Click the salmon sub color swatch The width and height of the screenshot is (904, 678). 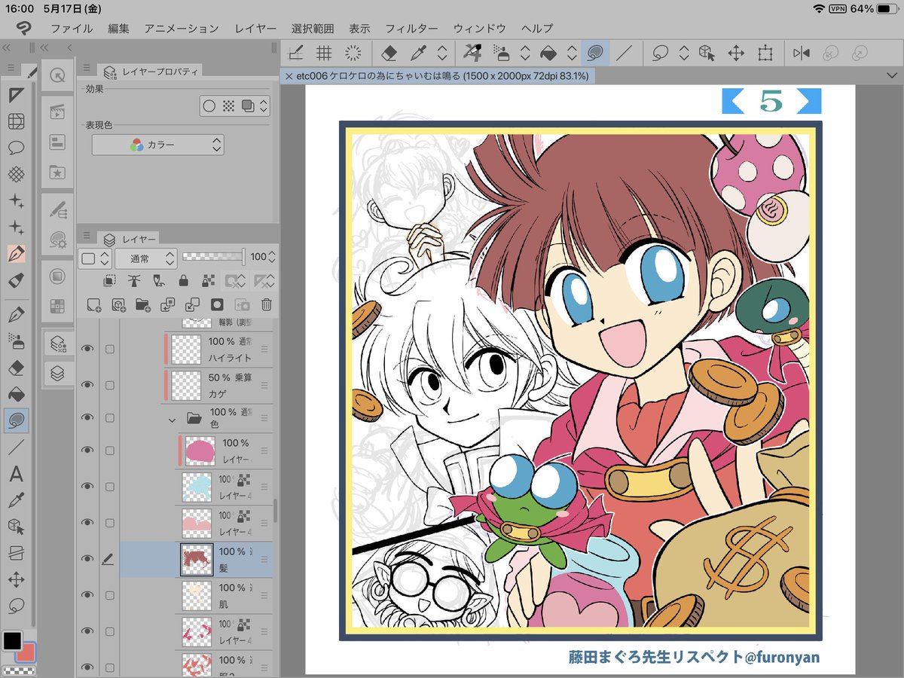[27, 653]
